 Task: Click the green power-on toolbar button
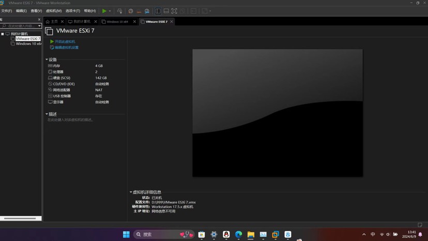pos(104,11)
